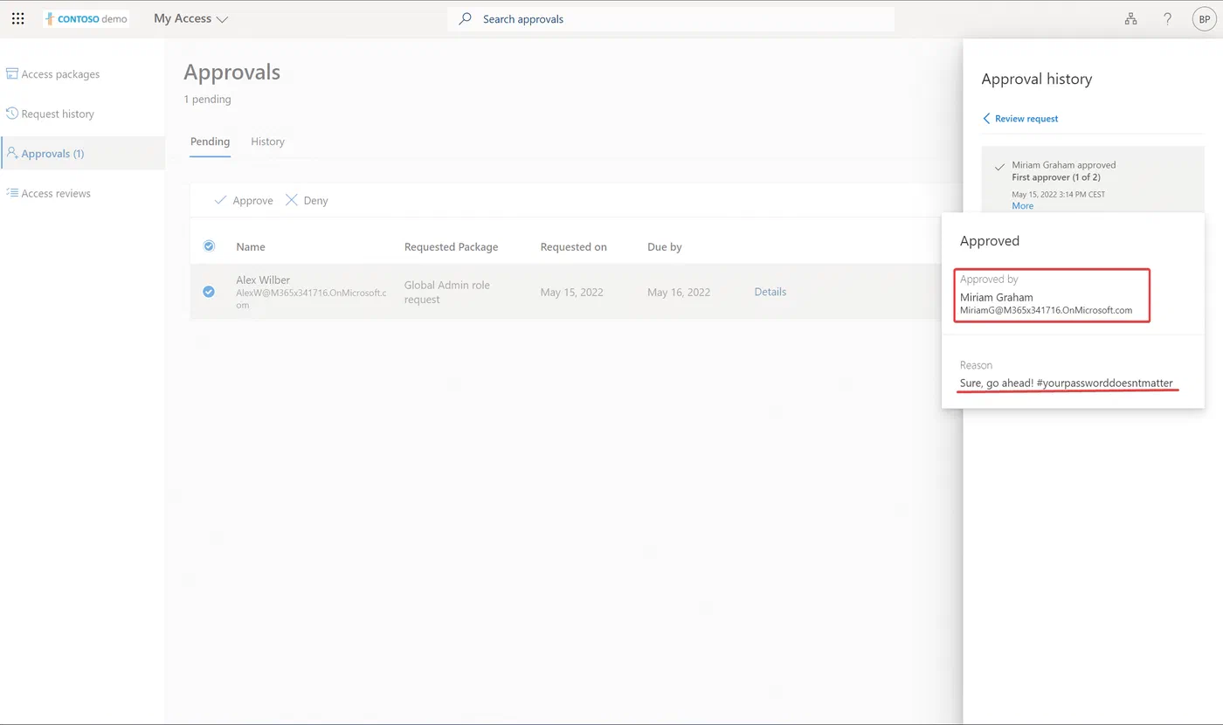Open the BP account avatar

(1204, 18)
